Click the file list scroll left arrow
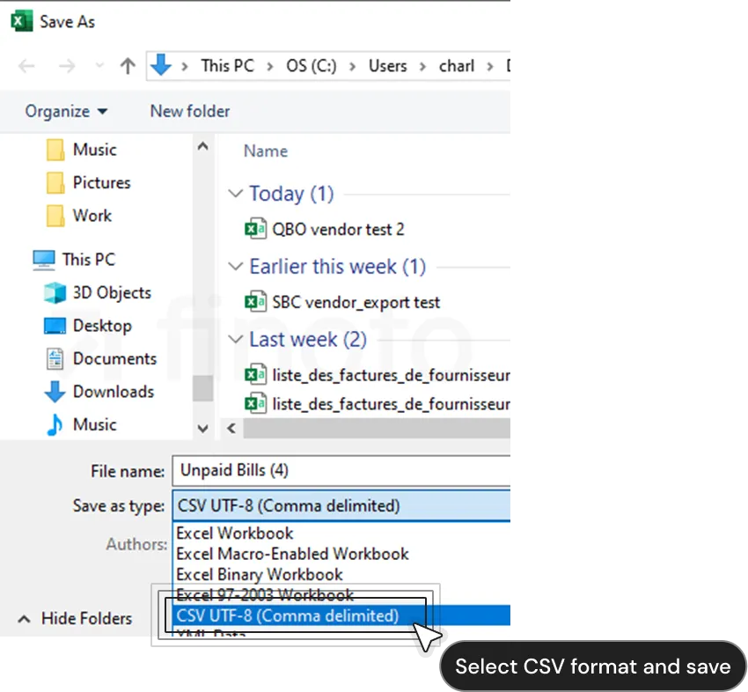Screen dimensions: 748x692 click(x=231, y=429)
